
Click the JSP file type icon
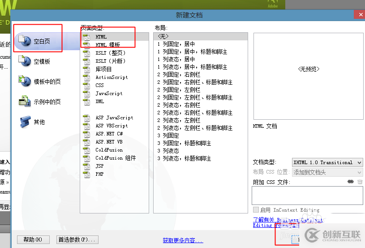click(x=86, y=166)
